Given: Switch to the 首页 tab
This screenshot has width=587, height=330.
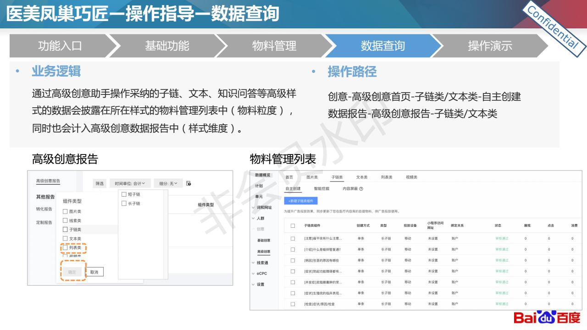Looking at the screenshot, I should pos(289,177).
